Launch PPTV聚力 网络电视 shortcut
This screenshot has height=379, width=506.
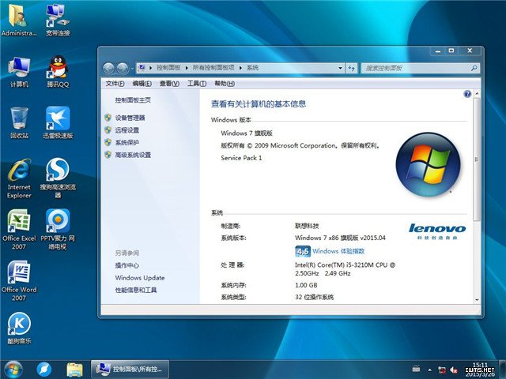tap(58, 230)
